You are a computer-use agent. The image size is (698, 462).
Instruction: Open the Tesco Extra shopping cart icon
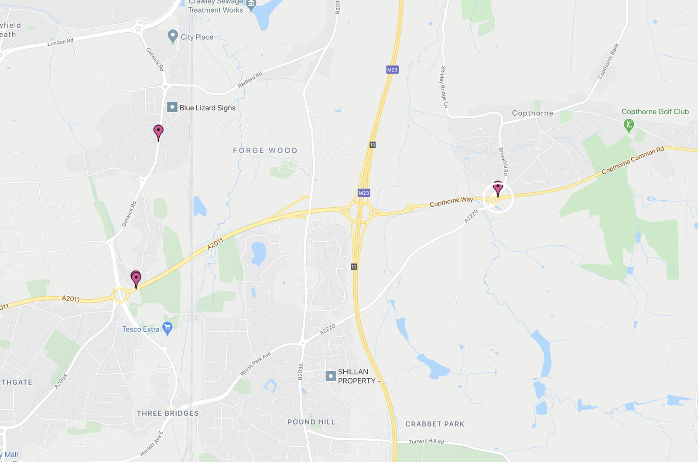tap(167, 329)
